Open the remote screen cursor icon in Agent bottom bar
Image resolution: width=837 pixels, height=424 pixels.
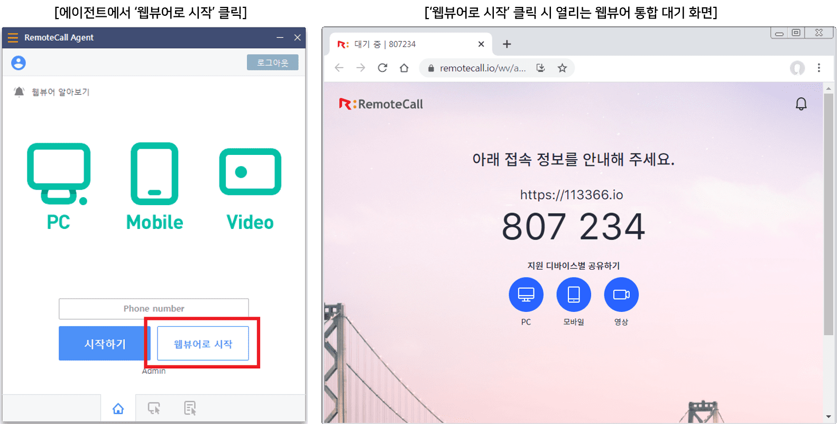click(x=154, y=408)
